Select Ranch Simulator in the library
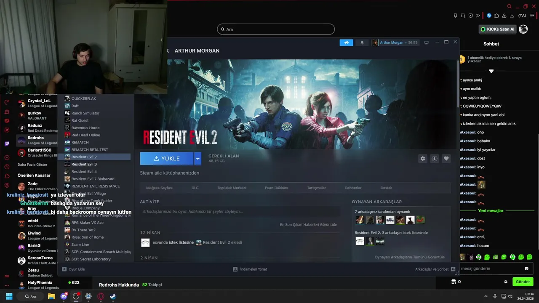 click(x=98, y=113)
